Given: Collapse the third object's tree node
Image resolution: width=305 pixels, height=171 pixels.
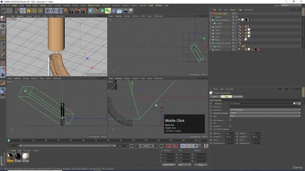Looking at the screenshot, I should [211, 20].
